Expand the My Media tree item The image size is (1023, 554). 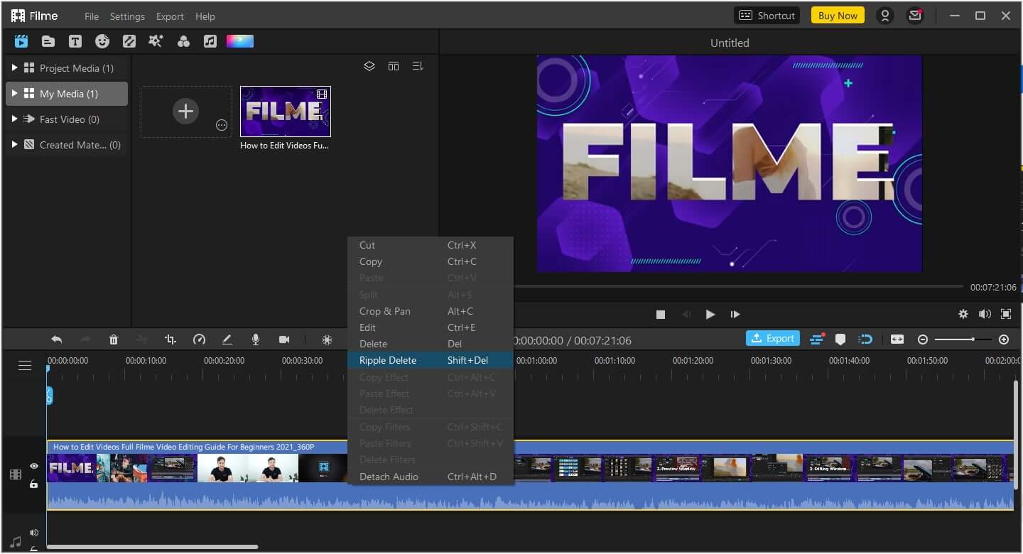tap(14, 93)
